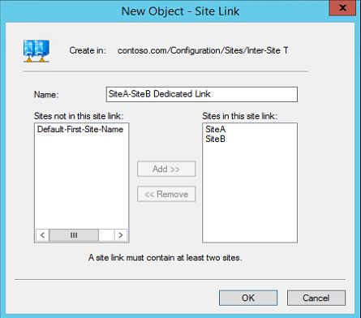
Task: Click OK to create site link
Action: (248, 298)
